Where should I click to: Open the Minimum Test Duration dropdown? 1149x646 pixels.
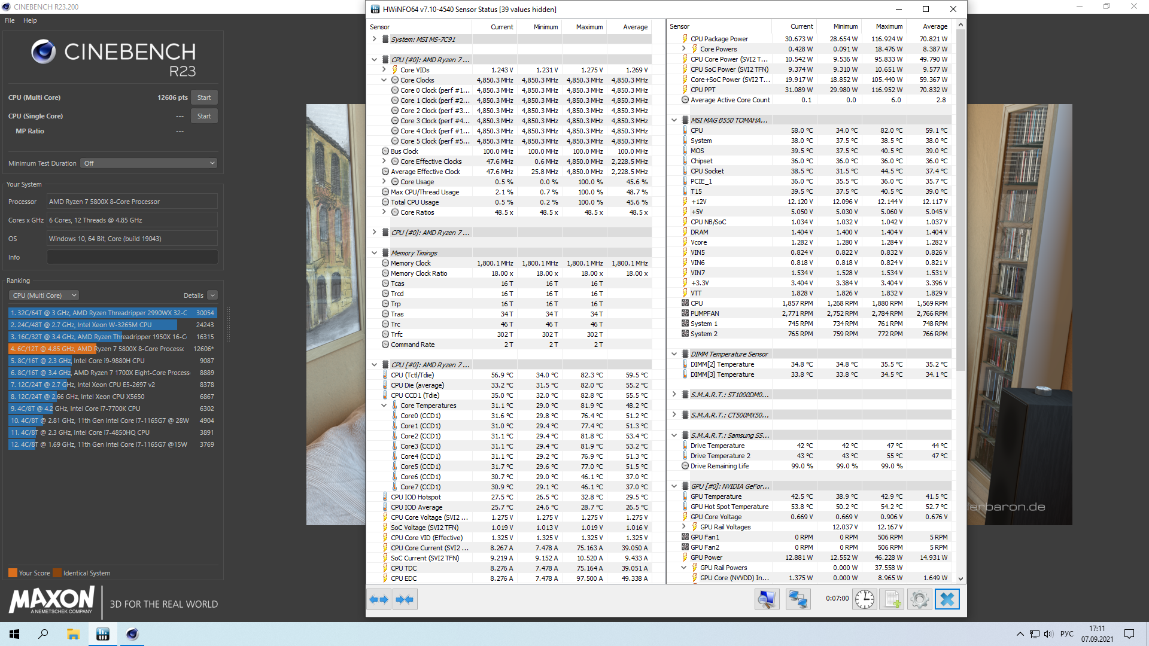pos(149,163)
